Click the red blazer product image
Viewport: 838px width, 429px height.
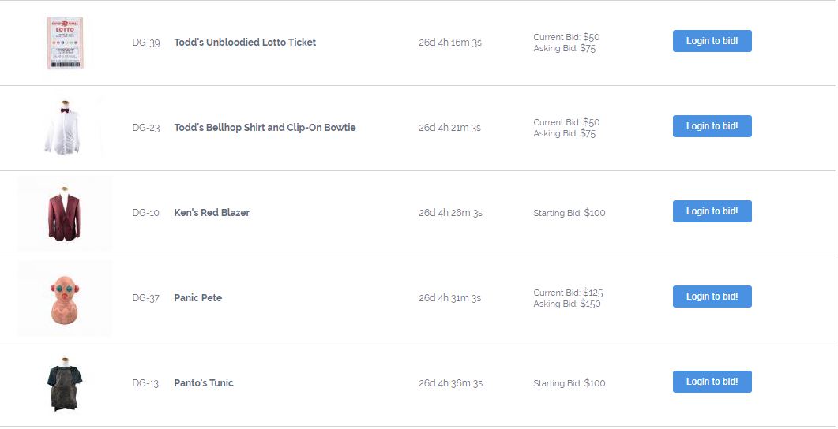[x=65, y=213]
